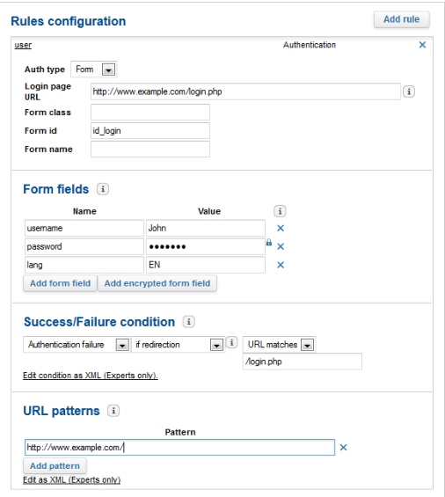Open info icon next to Success/Failure condition

coord(189,322)
